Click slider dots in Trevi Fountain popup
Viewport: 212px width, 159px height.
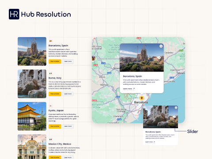(x=160, y=125)
